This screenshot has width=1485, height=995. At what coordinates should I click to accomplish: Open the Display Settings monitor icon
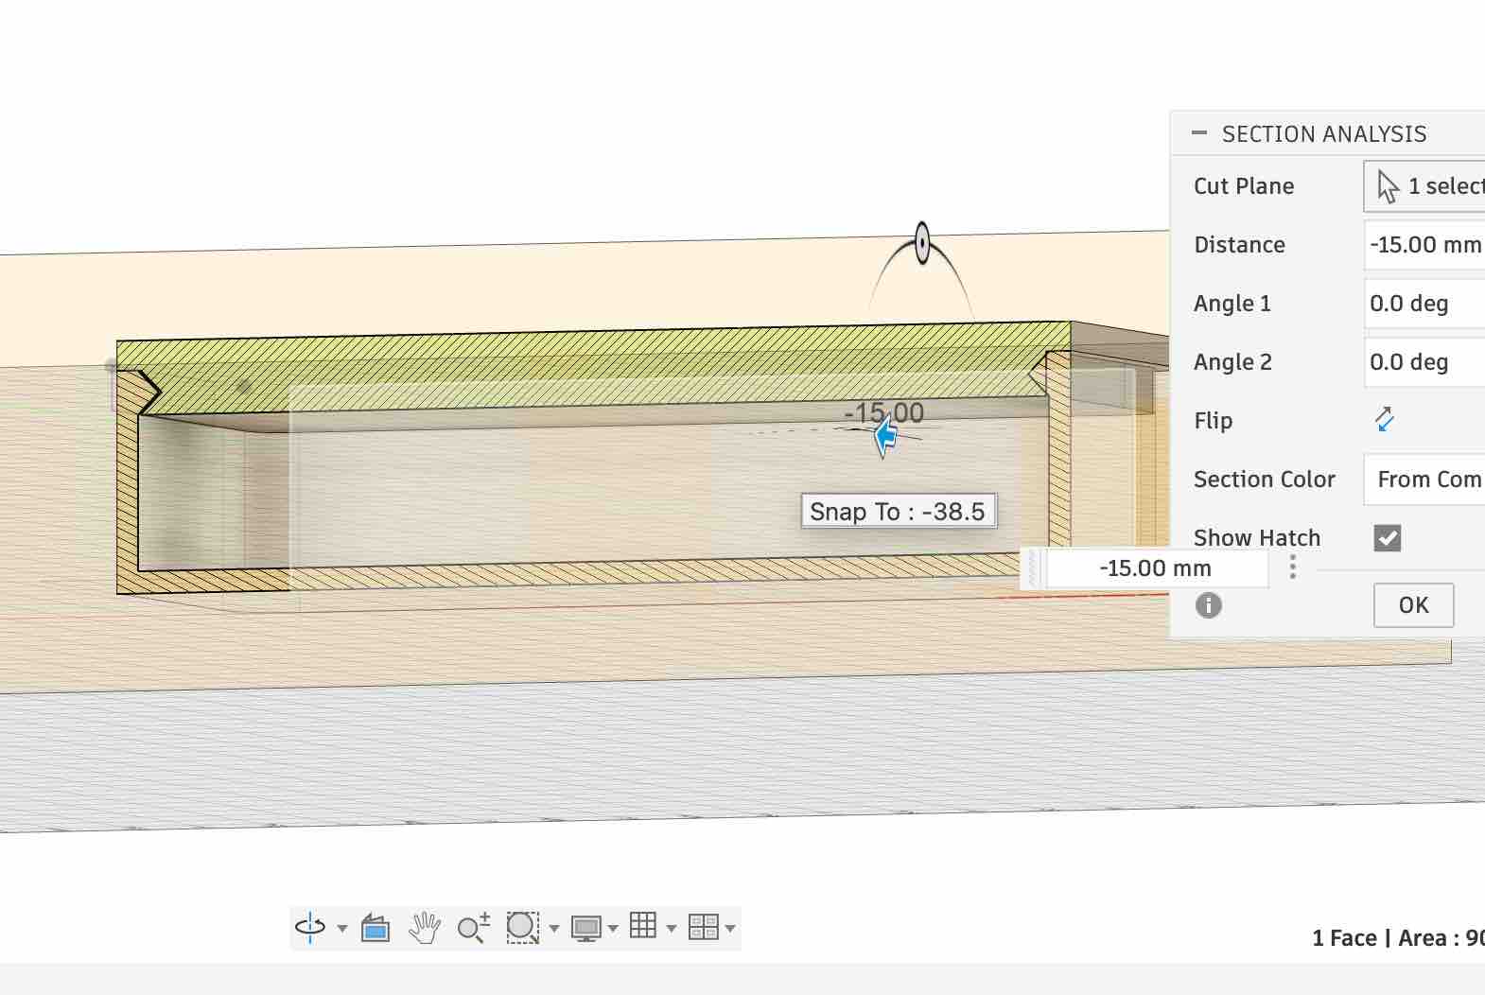[x=586, y=928]
